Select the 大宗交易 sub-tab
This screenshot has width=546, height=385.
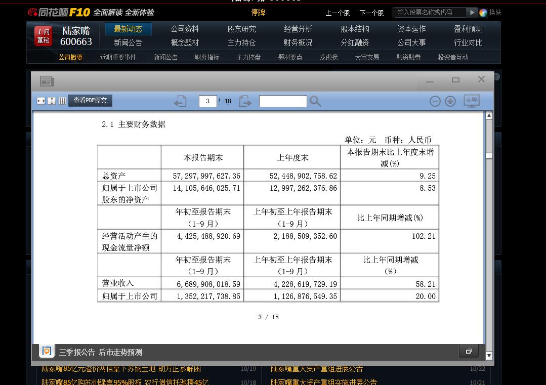(367, 58)
